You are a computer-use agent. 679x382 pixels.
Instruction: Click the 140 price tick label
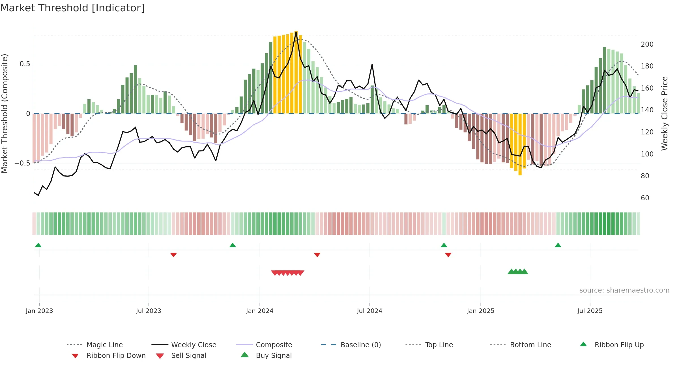647,110
